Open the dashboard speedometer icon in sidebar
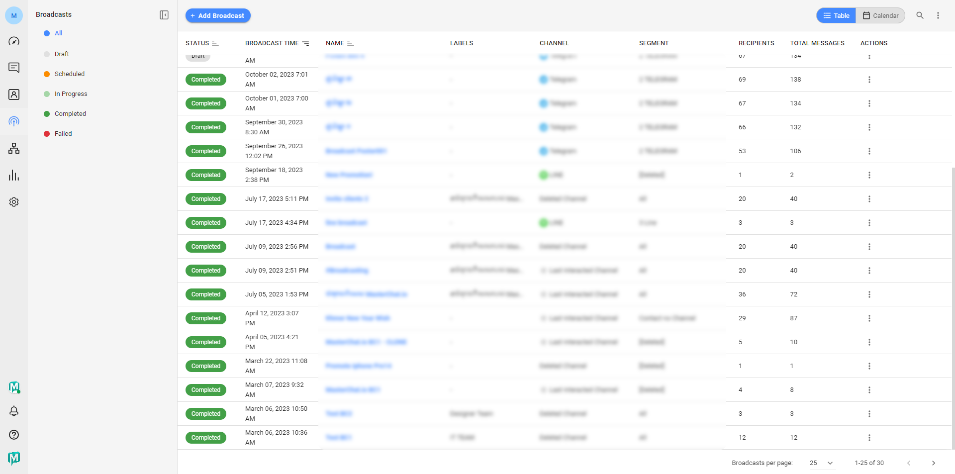This screenshot has height=474, width=955. [14, 41]
